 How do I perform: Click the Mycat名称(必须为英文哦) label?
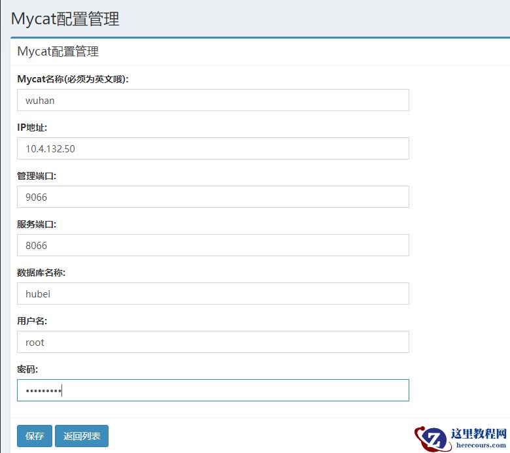tap(73, 79)
